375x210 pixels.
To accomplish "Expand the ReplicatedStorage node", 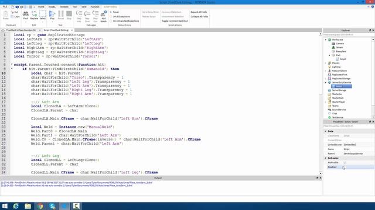I will pos(326,79).
